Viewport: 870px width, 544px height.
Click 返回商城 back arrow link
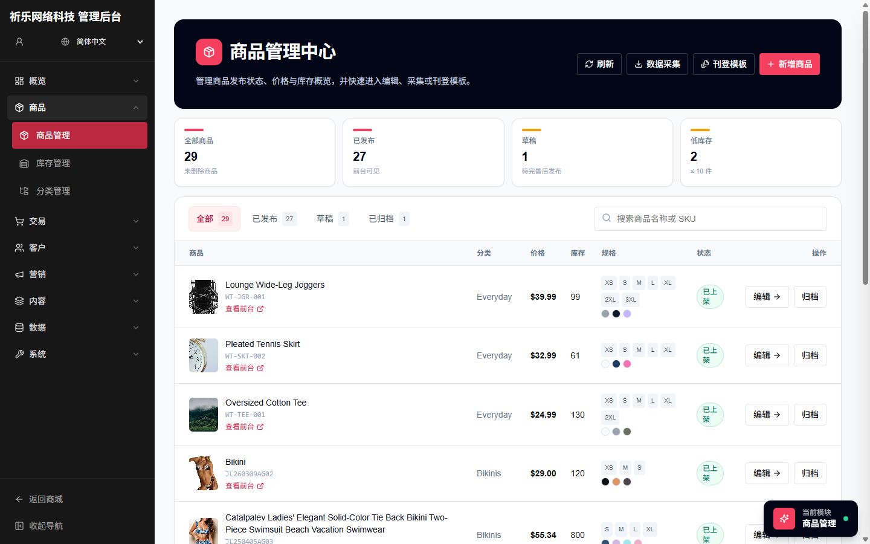(x=77, y=499)
